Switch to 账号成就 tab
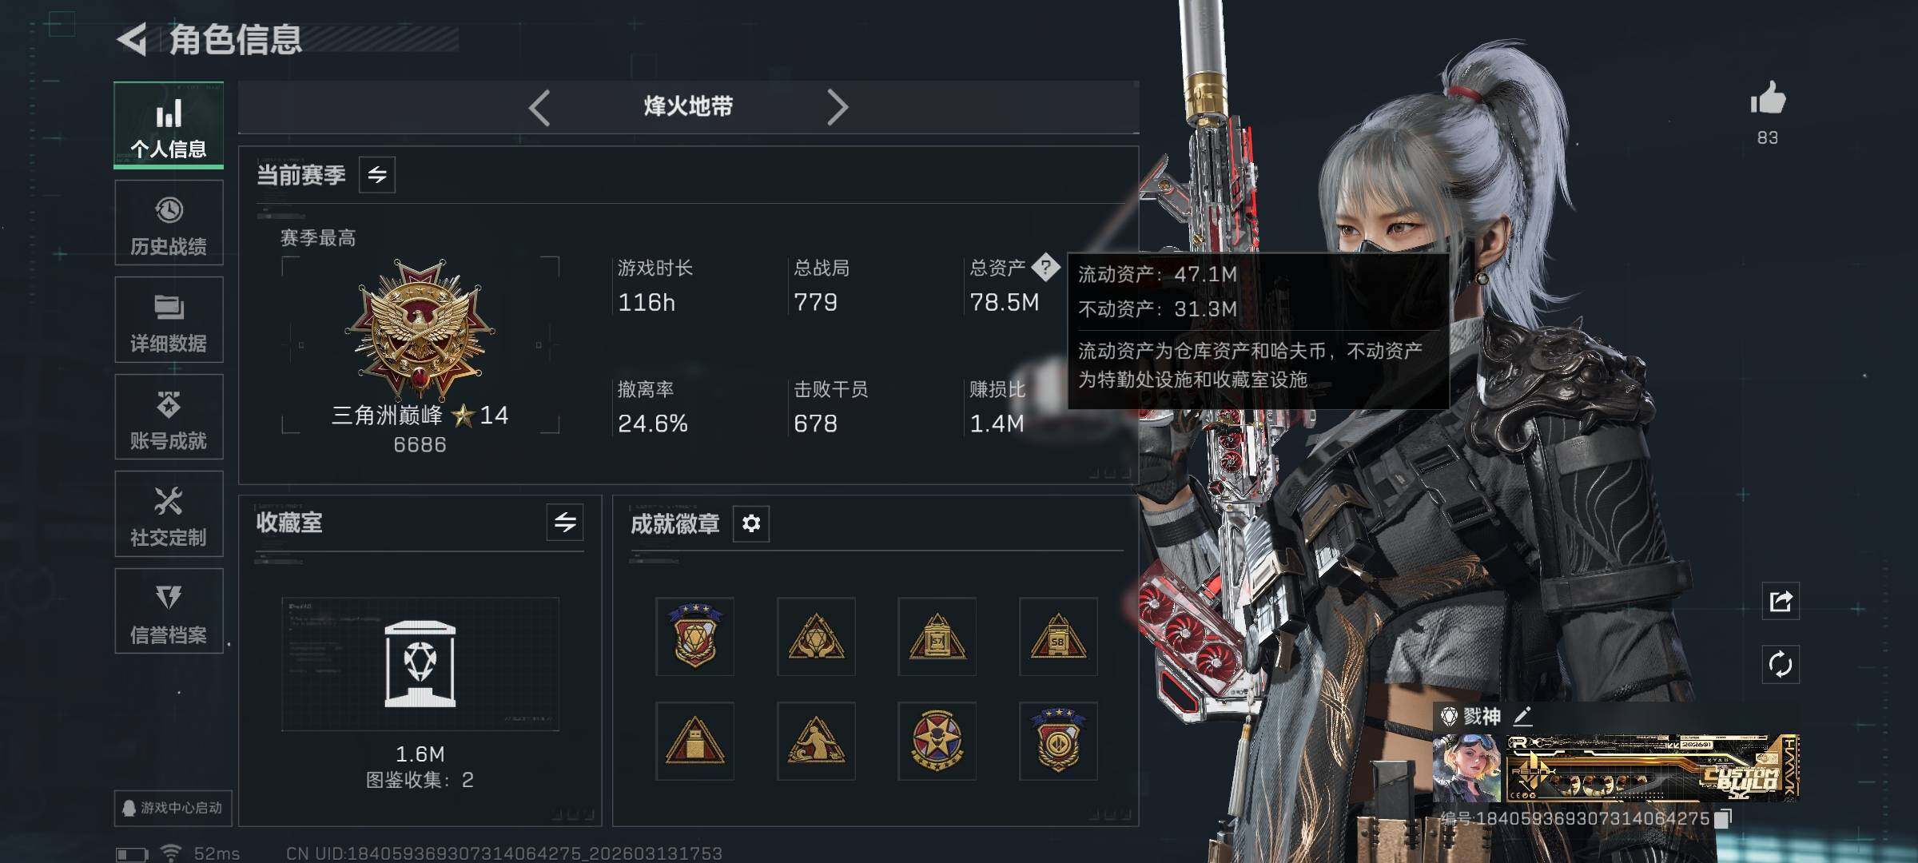Screen dimensions: 1918x863 pyautogui.click(x=169, y=417)
